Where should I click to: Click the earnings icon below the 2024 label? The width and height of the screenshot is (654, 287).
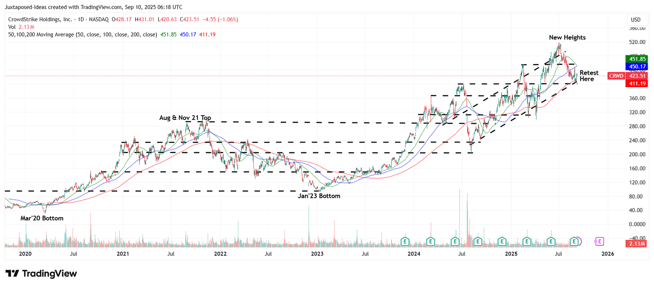click(404, 241)
